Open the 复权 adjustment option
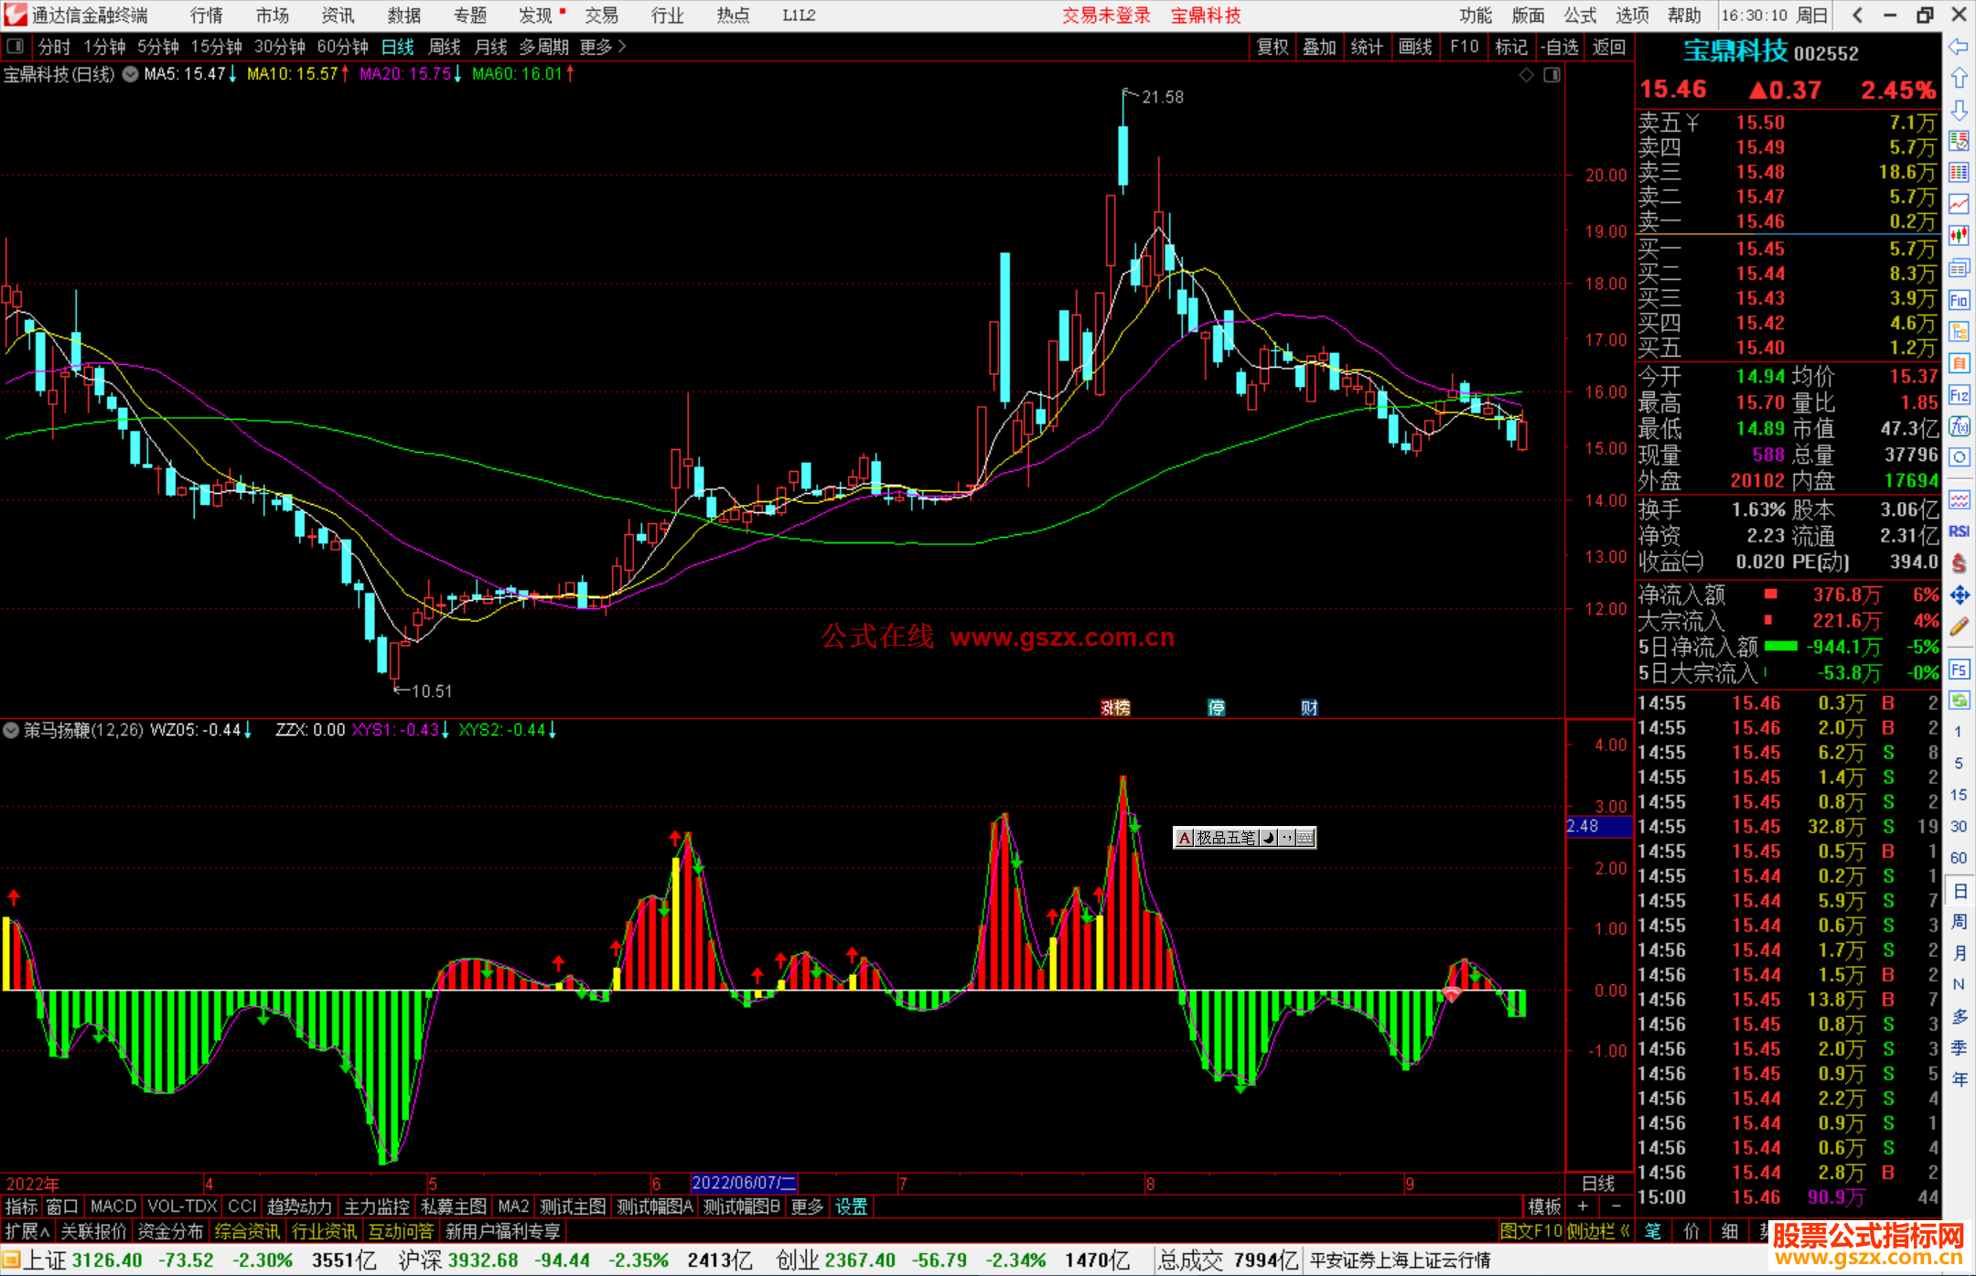The height and width of the screenshot is (1276, 1976). (x=1273, y=47)
